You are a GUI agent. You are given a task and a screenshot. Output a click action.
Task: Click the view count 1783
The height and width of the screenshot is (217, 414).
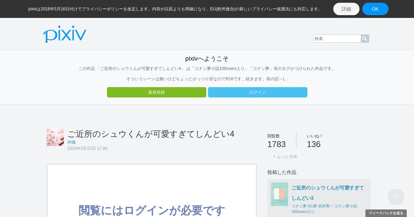276,144
